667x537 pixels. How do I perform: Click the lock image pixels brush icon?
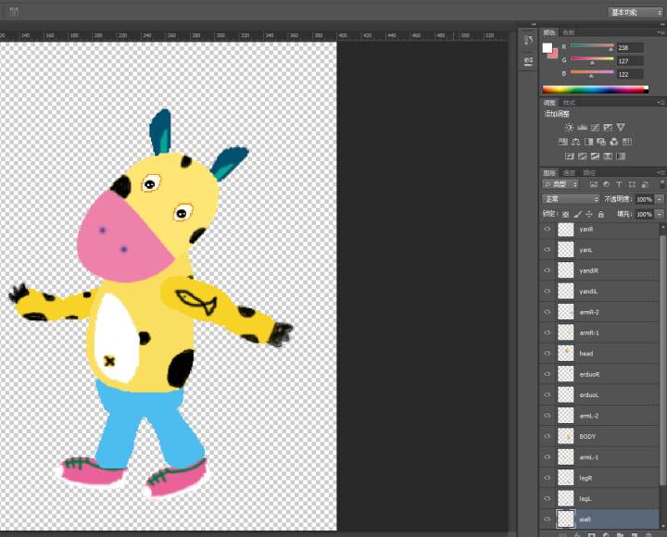577,214
